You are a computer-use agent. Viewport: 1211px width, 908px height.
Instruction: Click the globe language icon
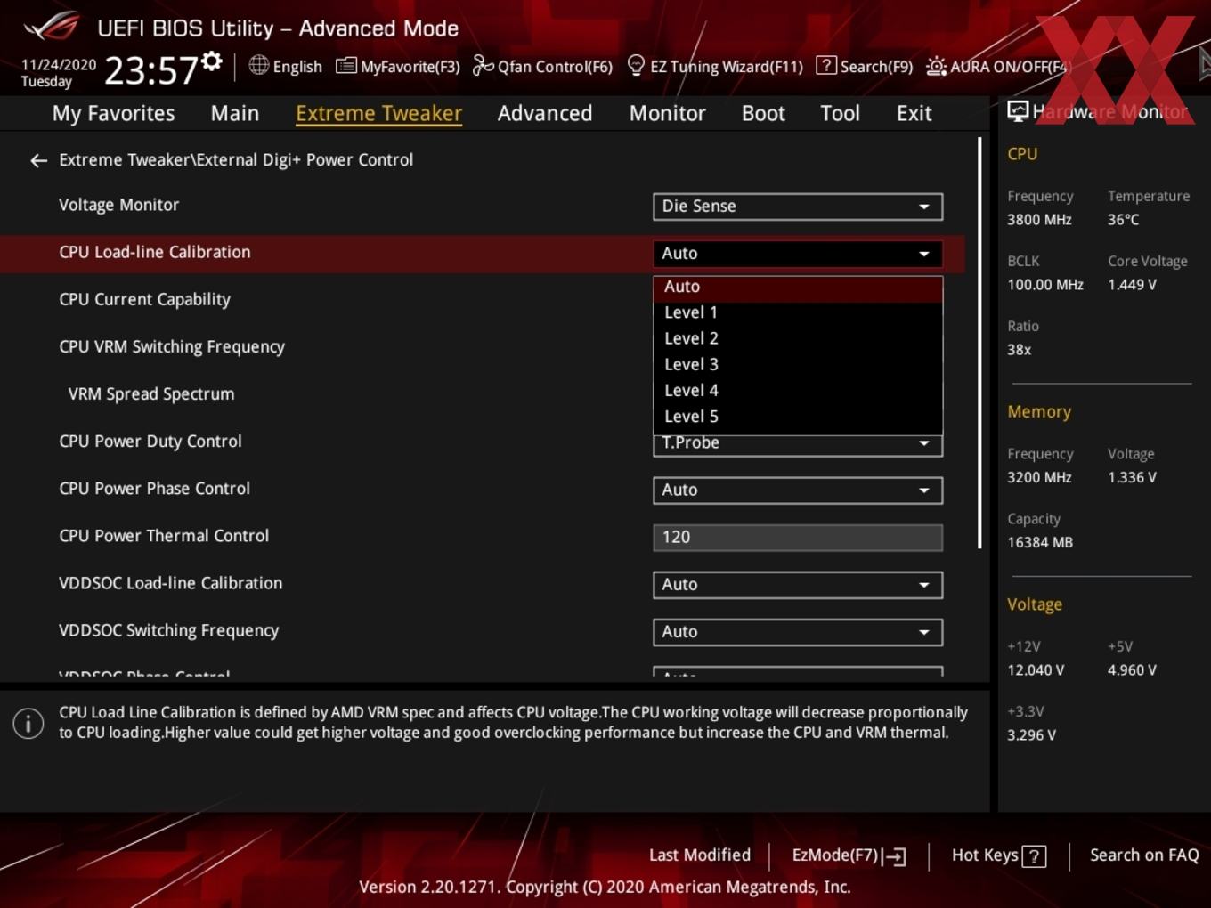(258, 65)
